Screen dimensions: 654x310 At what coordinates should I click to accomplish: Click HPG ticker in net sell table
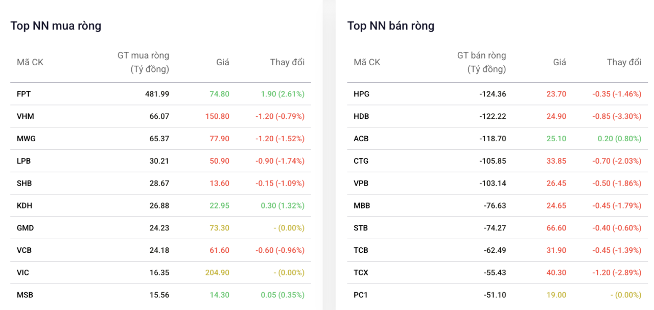[x=361, y=94]
